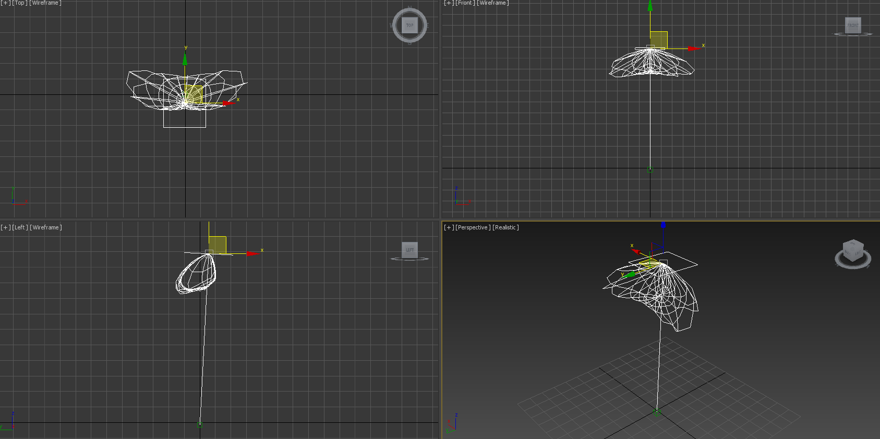The image size is (880, 439).
Task: Click the compass ring under the LEFT ViewCube
Action: click(410, 259)
